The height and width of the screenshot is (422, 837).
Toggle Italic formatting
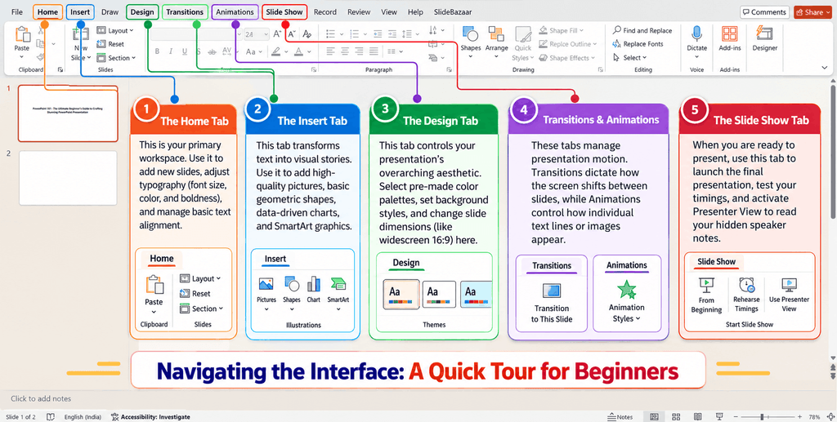171,51
